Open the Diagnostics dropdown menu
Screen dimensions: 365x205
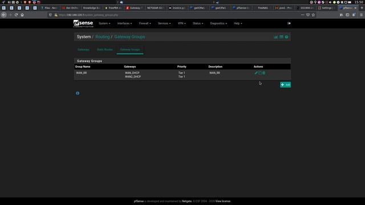coord(218,23)
